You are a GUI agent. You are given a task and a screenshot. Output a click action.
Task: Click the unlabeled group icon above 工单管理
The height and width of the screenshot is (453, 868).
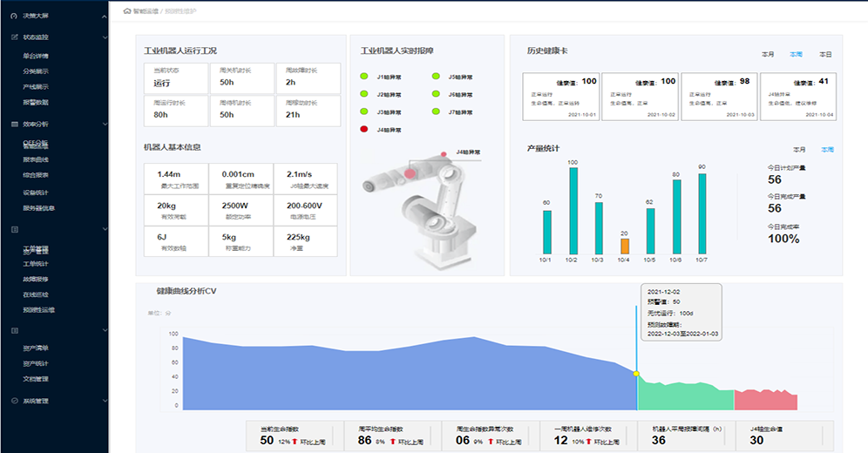tap(15, 229)
